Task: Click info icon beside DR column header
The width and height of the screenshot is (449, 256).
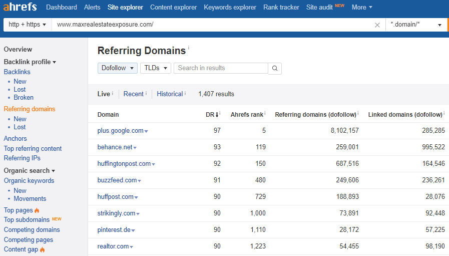Action: [x=220, y=113]
